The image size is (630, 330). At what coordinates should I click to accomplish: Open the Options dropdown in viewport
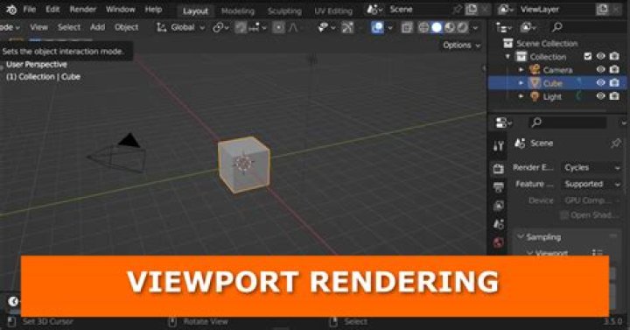461,45
